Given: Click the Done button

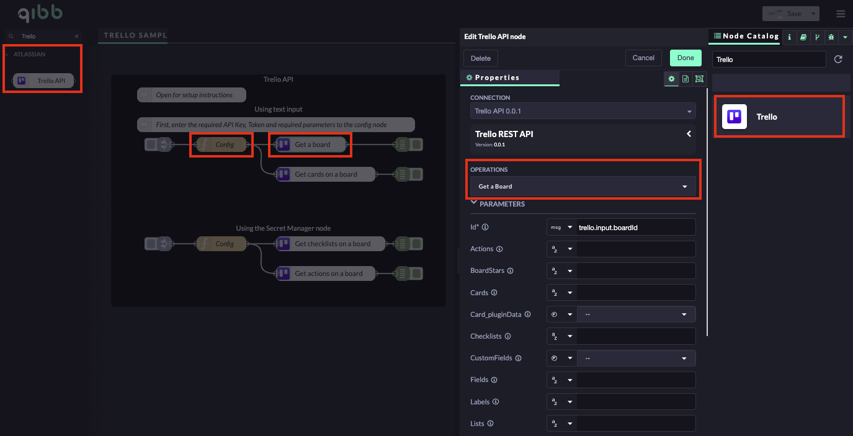Looking at the screenshot, I should coord(685,58).
